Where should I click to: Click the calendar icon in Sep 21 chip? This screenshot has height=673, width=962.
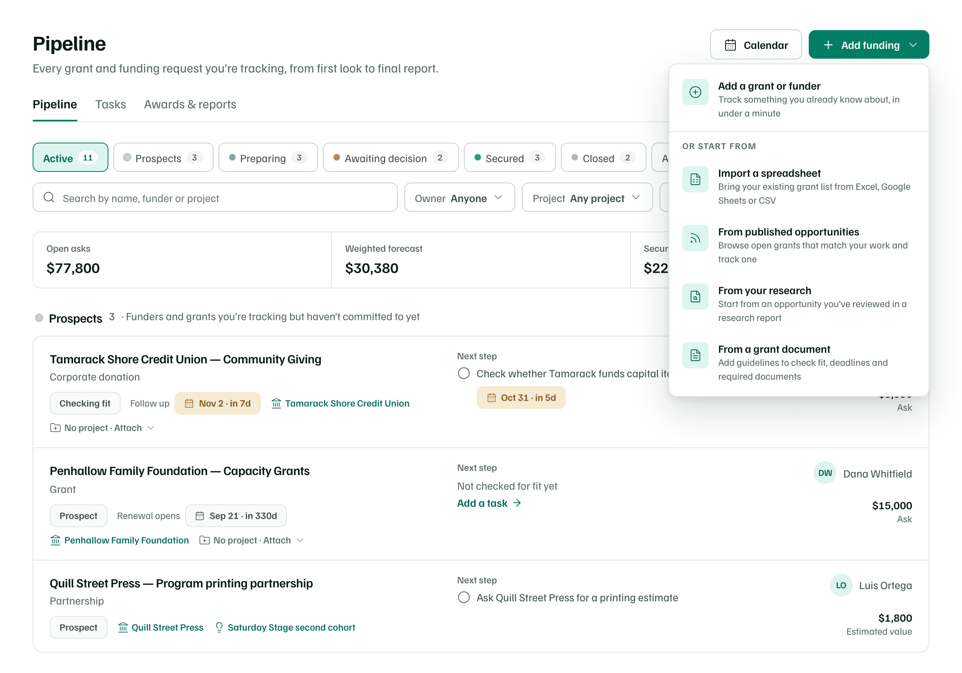[200, 515]
